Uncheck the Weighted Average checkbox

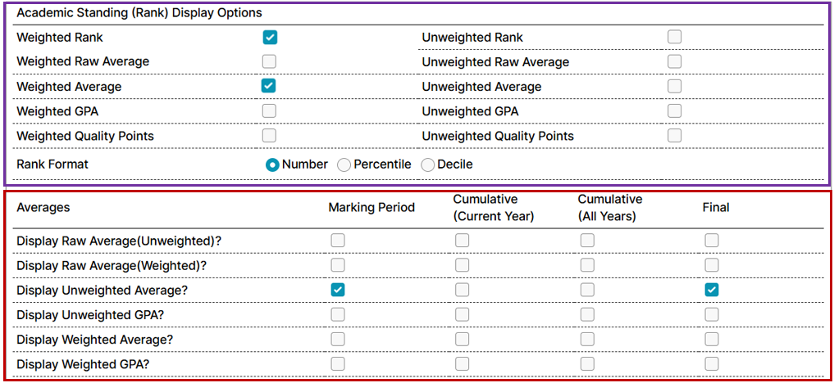pyautogui.click(x=270, y=86)
